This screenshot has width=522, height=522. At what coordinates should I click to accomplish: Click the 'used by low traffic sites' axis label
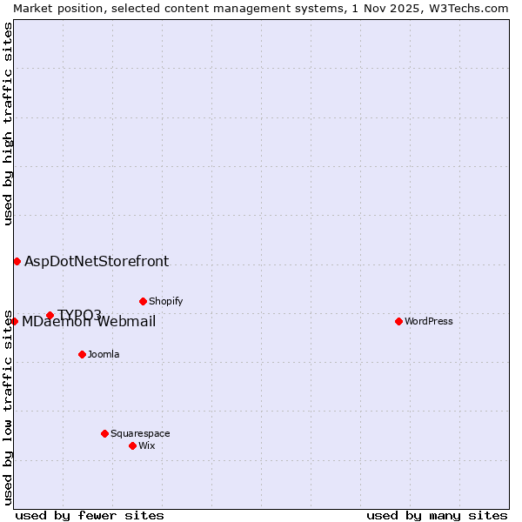8,406
